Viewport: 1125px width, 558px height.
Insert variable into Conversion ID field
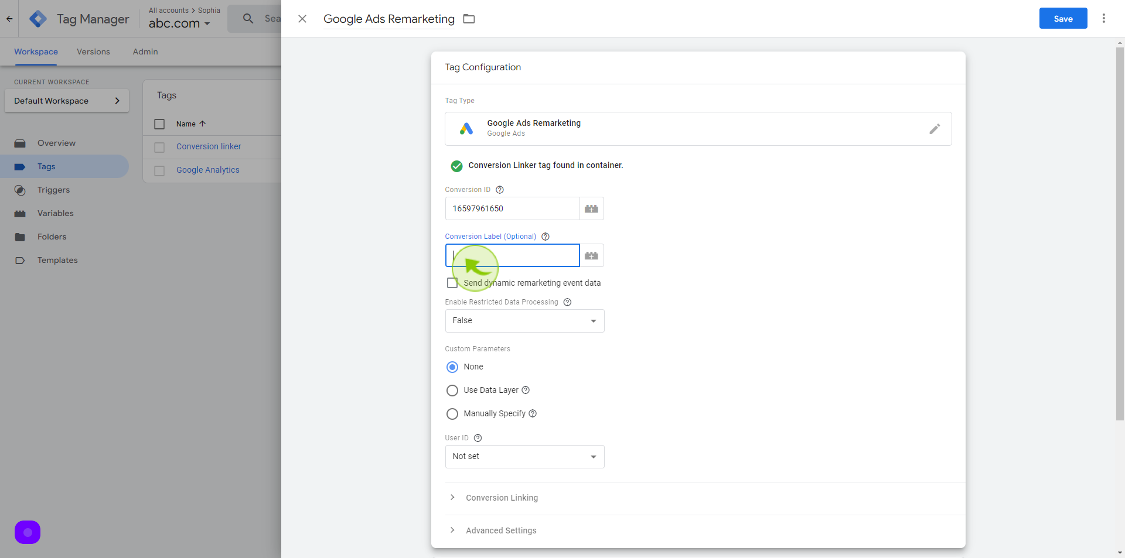point(592,208)
